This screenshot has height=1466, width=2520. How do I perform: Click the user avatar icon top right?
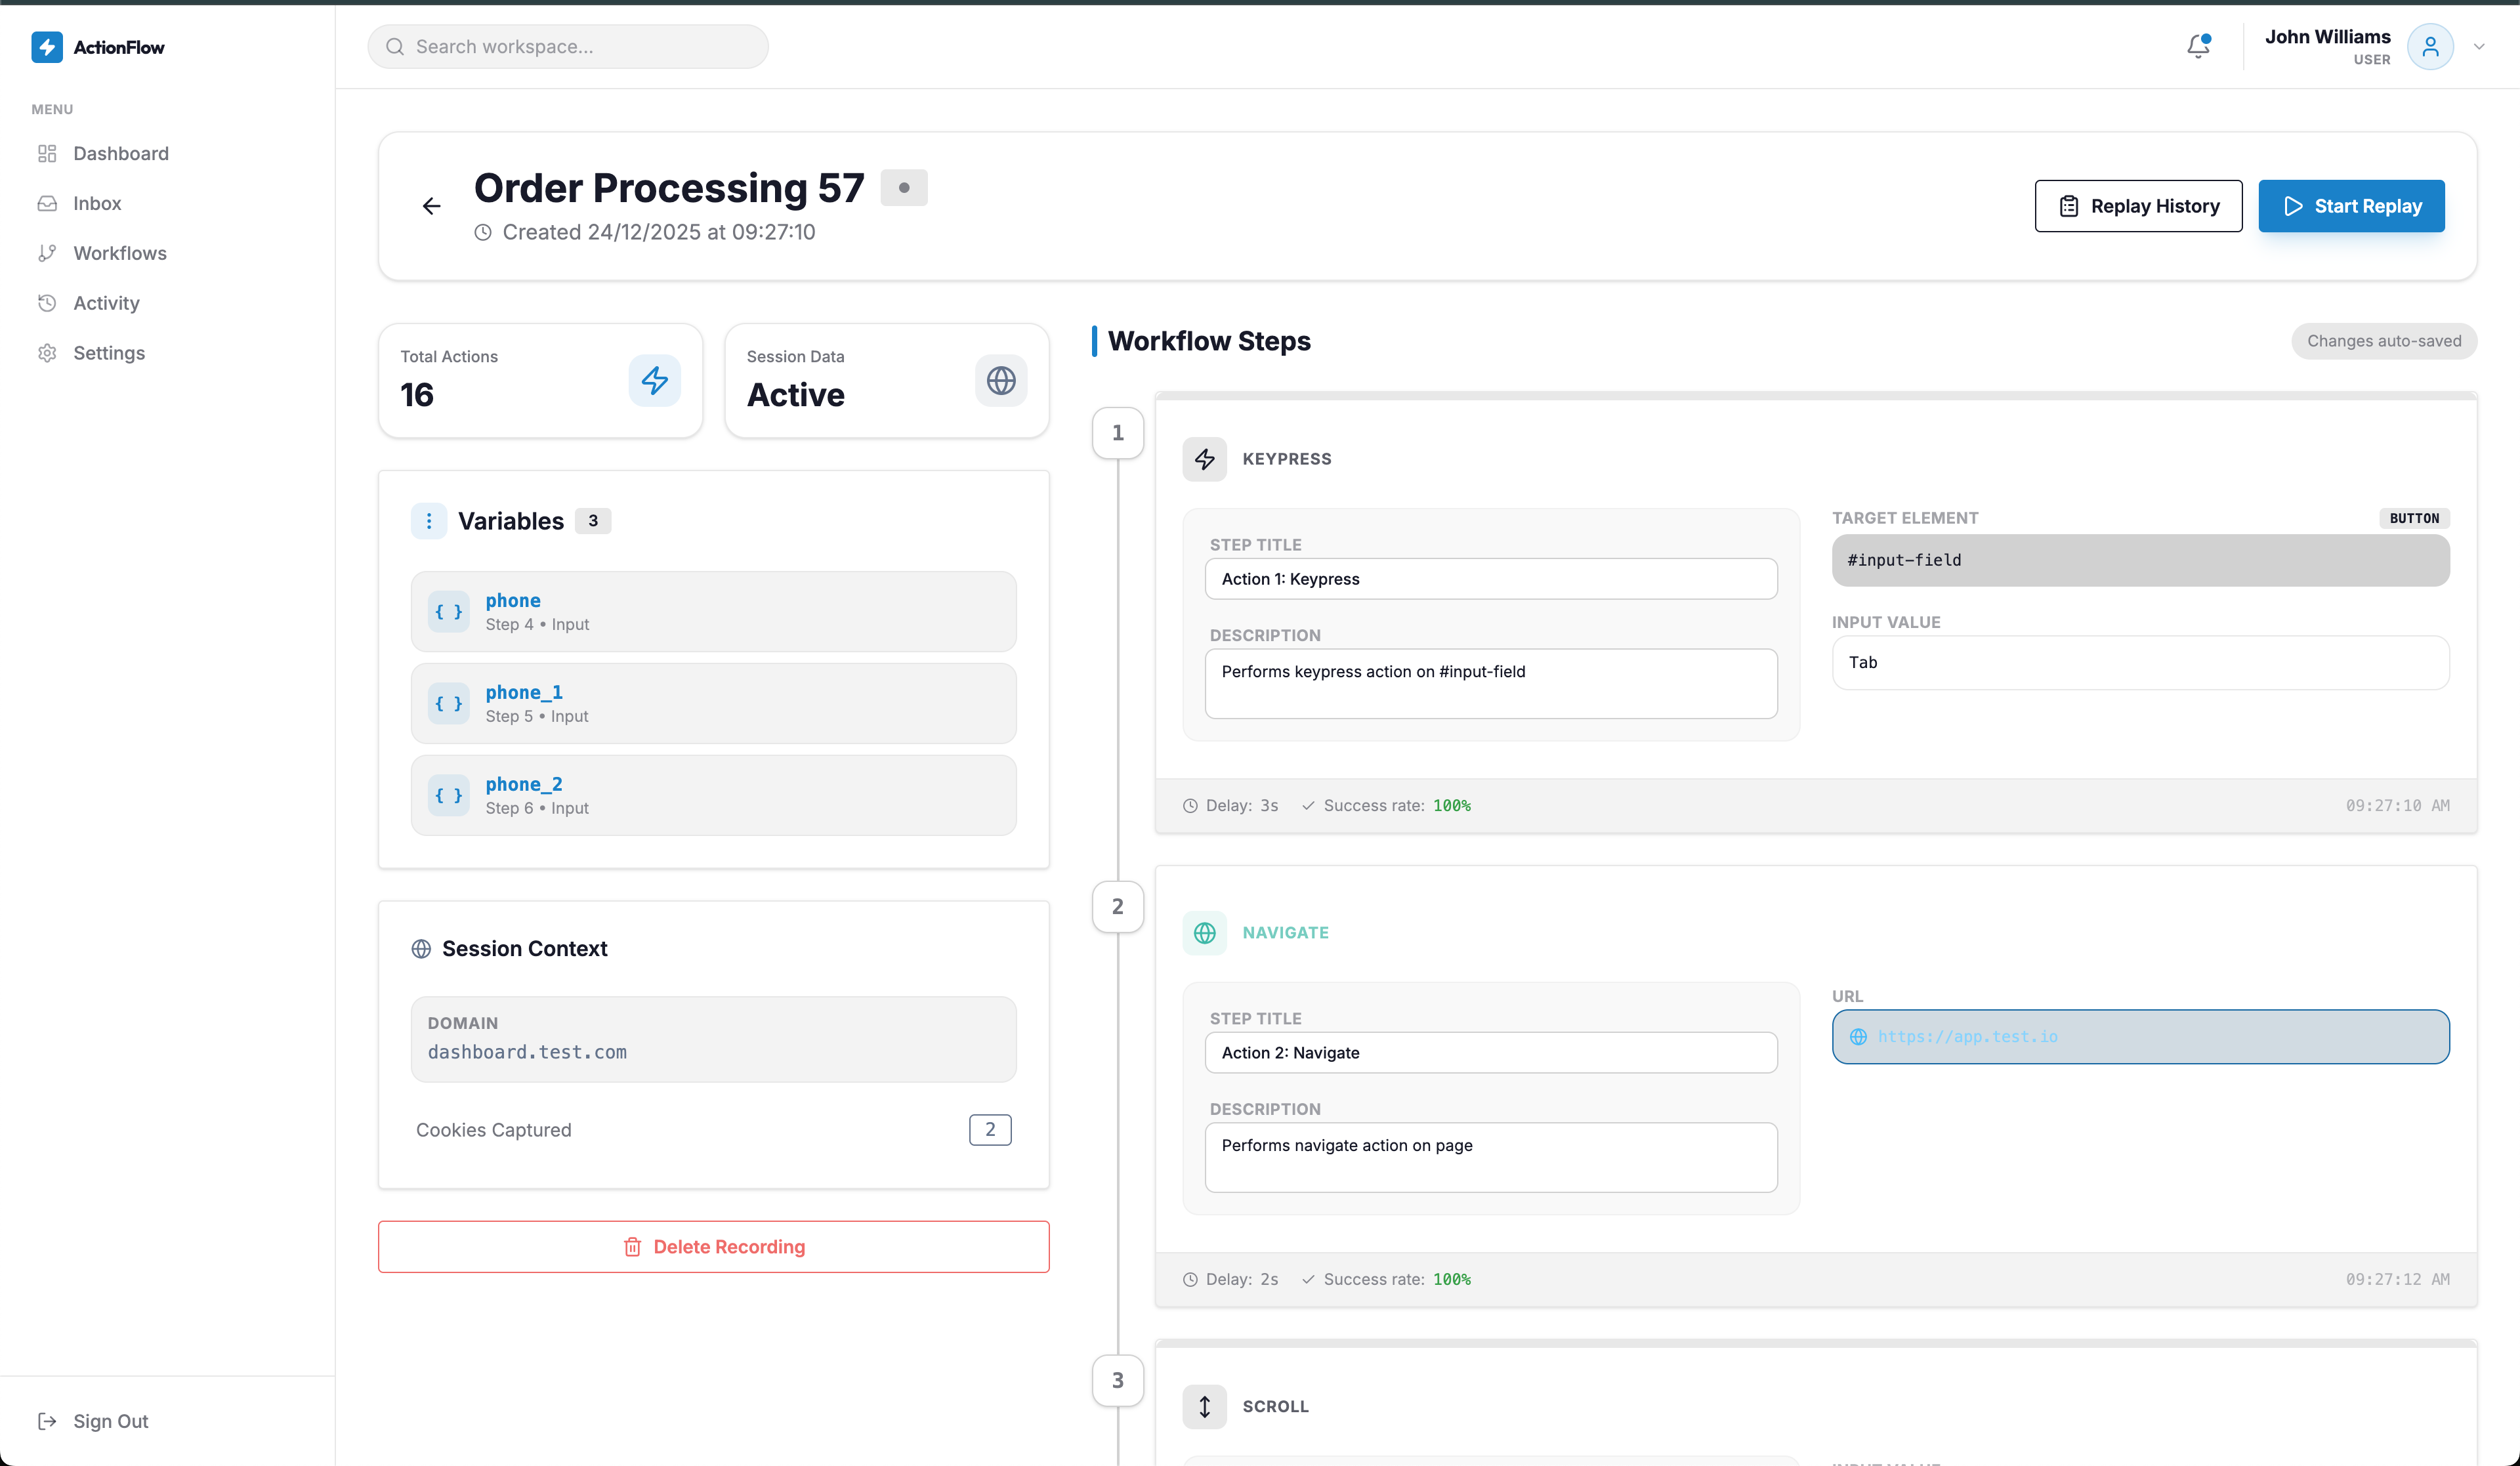(x=2432, y=46)
